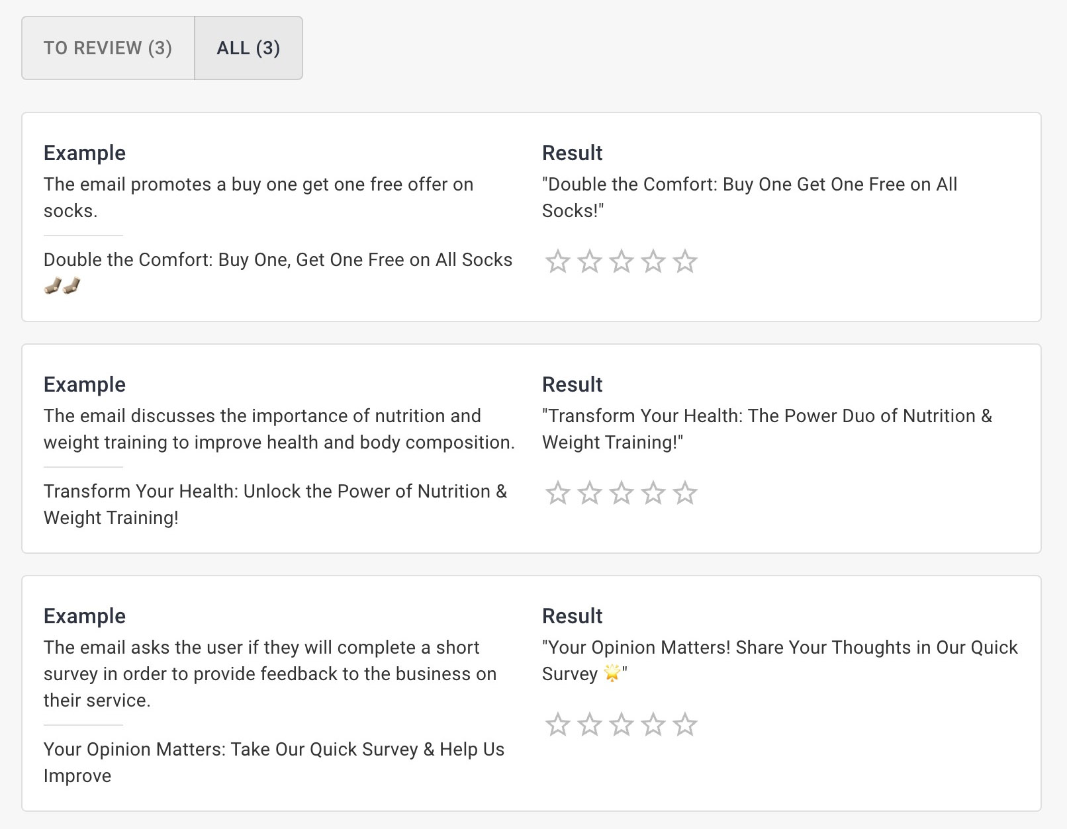Rate the nutrition result three stars

tap(621, 494)
